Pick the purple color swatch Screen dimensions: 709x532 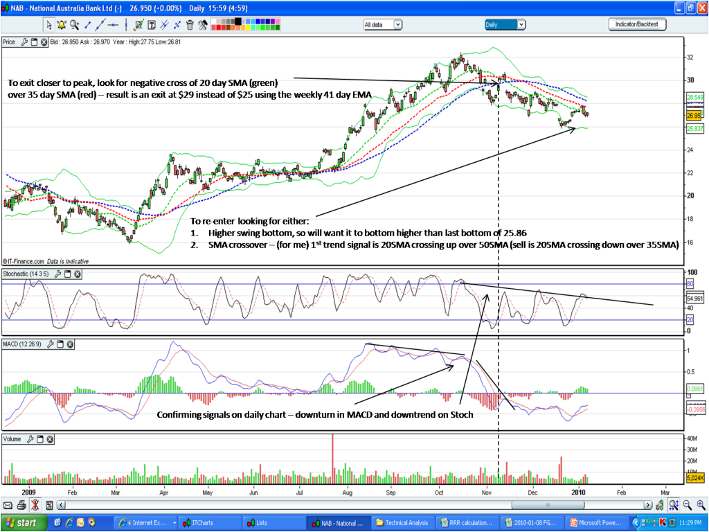pos(273,21)
